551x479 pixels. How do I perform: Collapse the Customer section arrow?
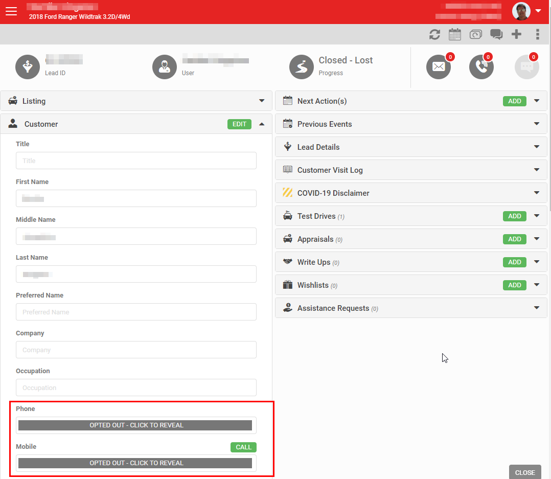coord(262,124)
